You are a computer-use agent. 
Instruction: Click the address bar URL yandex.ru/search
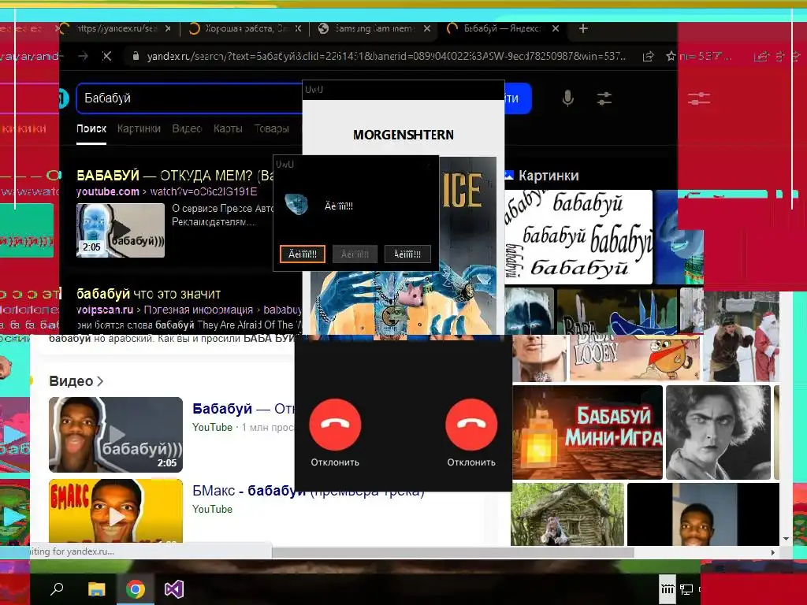coord(386,56)
